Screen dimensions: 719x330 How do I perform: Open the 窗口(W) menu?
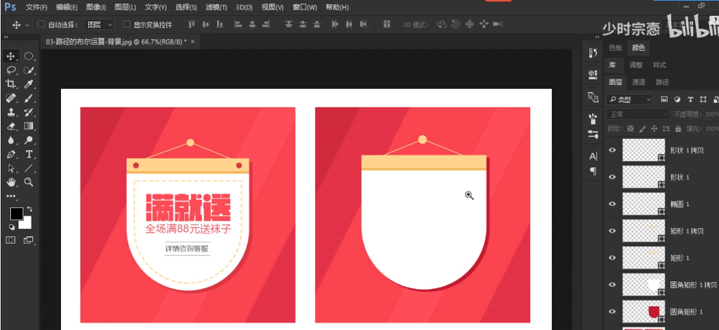pyautogui.click(x=305, y=8)
